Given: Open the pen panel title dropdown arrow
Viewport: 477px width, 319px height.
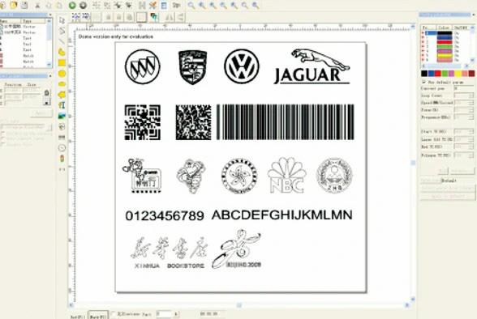Looking at the screenshot, I should click(x=474, y=15).
